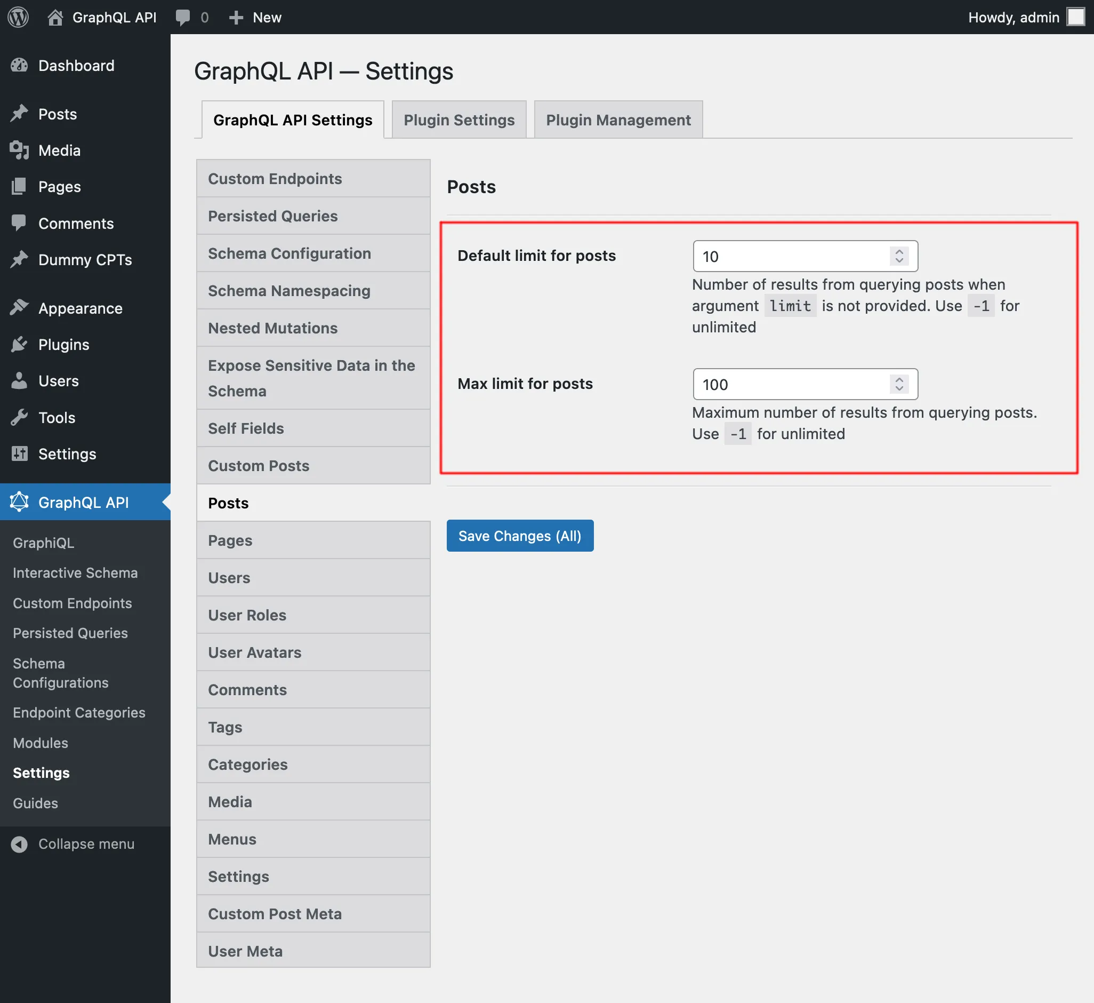This screenshot has width=1094, height=1003.
Task: Click the Tools wrench icon
Action: pyautogui.click(x=19, y=418)
